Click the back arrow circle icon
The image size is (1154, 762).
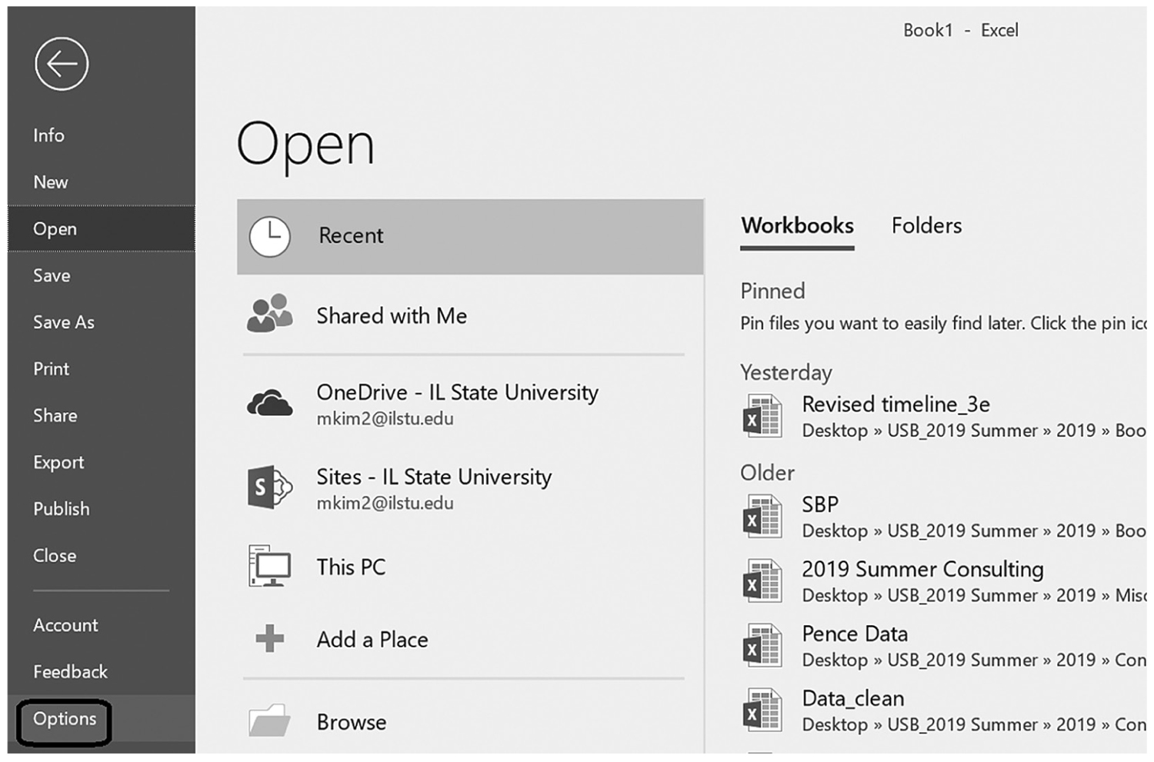pos(62,64)
